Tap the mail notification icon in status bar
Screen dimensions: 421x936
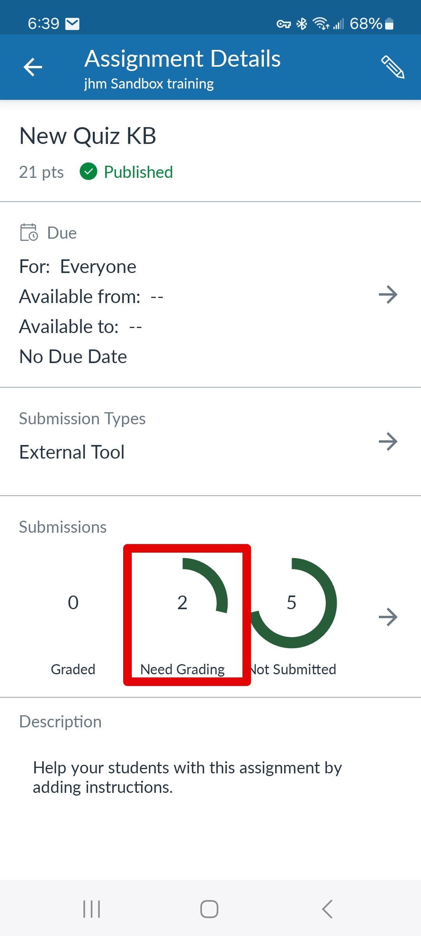(x=73, y=24)
